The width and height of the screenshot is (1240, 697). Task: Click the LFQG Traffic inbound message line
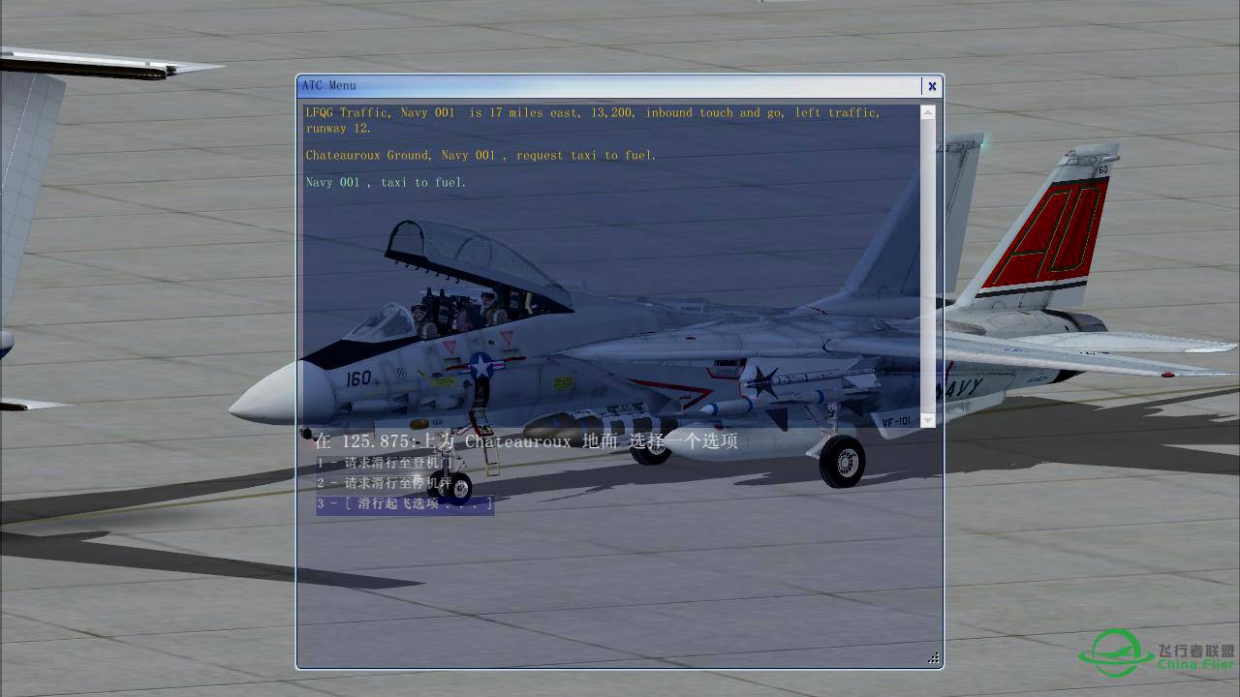(x=591, y=113)
